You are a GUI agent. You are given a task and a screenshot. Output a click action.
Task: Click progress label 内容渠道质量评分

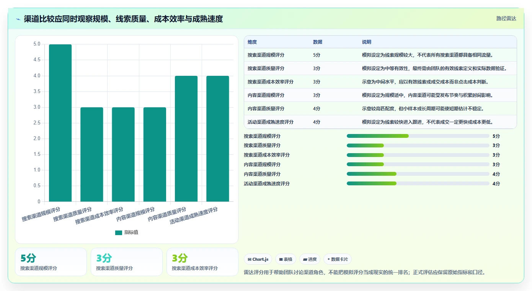point(262,174)
